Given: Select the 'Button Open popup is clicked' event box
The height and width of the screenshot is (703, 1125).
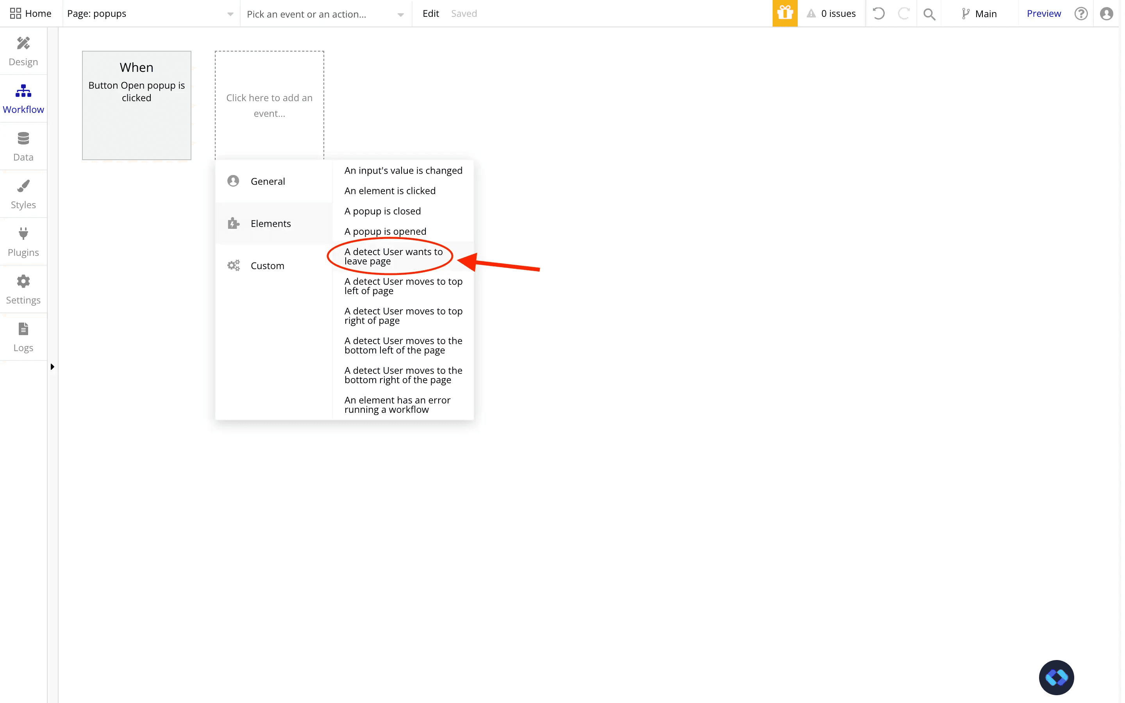Looking at the screenshot, I should pos(136,105).
